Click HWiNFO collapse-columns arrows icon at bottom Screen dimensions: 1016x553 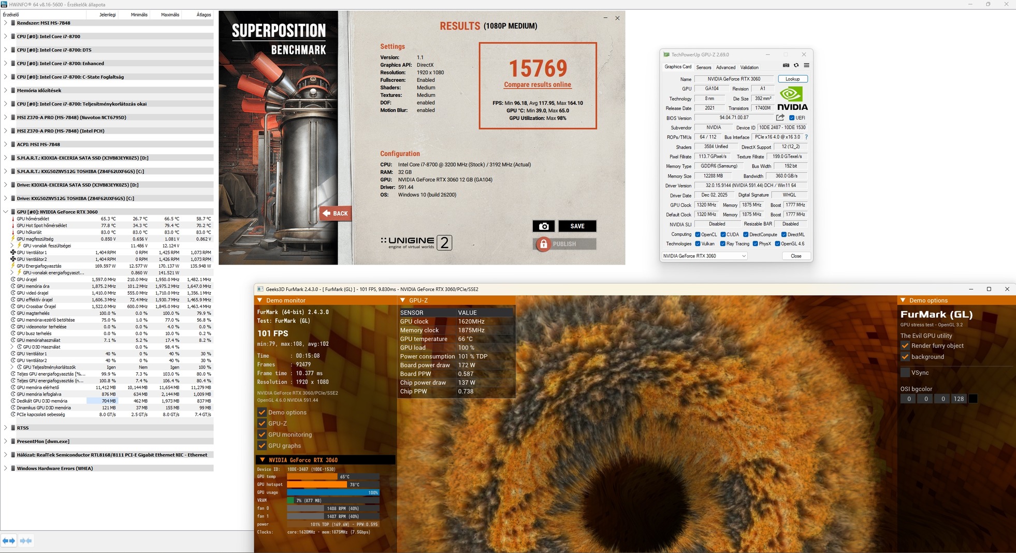pyautogui.click(x=25, y=541)
